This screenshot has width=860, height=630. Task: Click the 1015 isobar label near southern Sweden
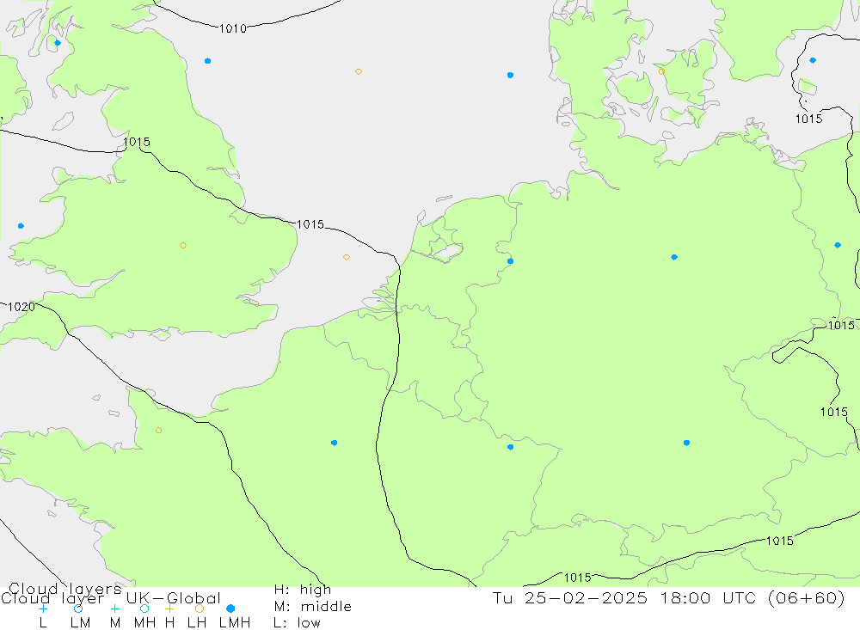coord(808,119)
